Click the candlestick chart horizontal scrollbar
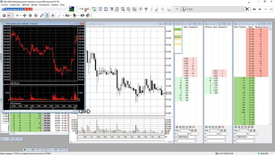The height and width of the screenshot is (155, 275). pos(121,142)
